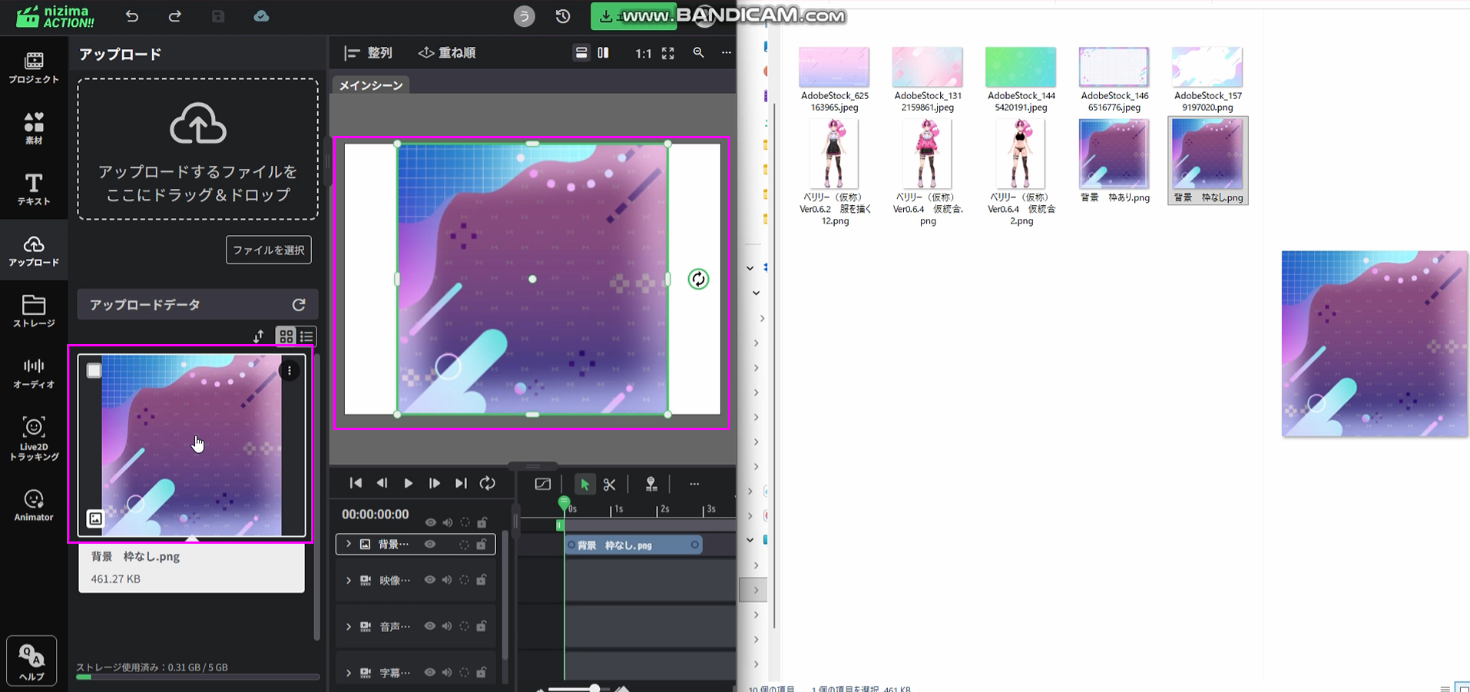Hide the 背景 track with eye icon
1470x692 pixels.
(430, 545)
